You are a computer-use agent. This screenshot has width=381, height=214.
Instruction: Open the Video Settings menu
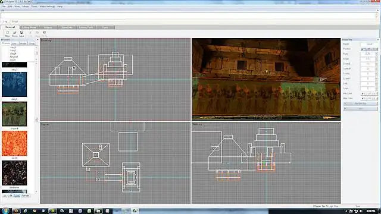point(47,7)
